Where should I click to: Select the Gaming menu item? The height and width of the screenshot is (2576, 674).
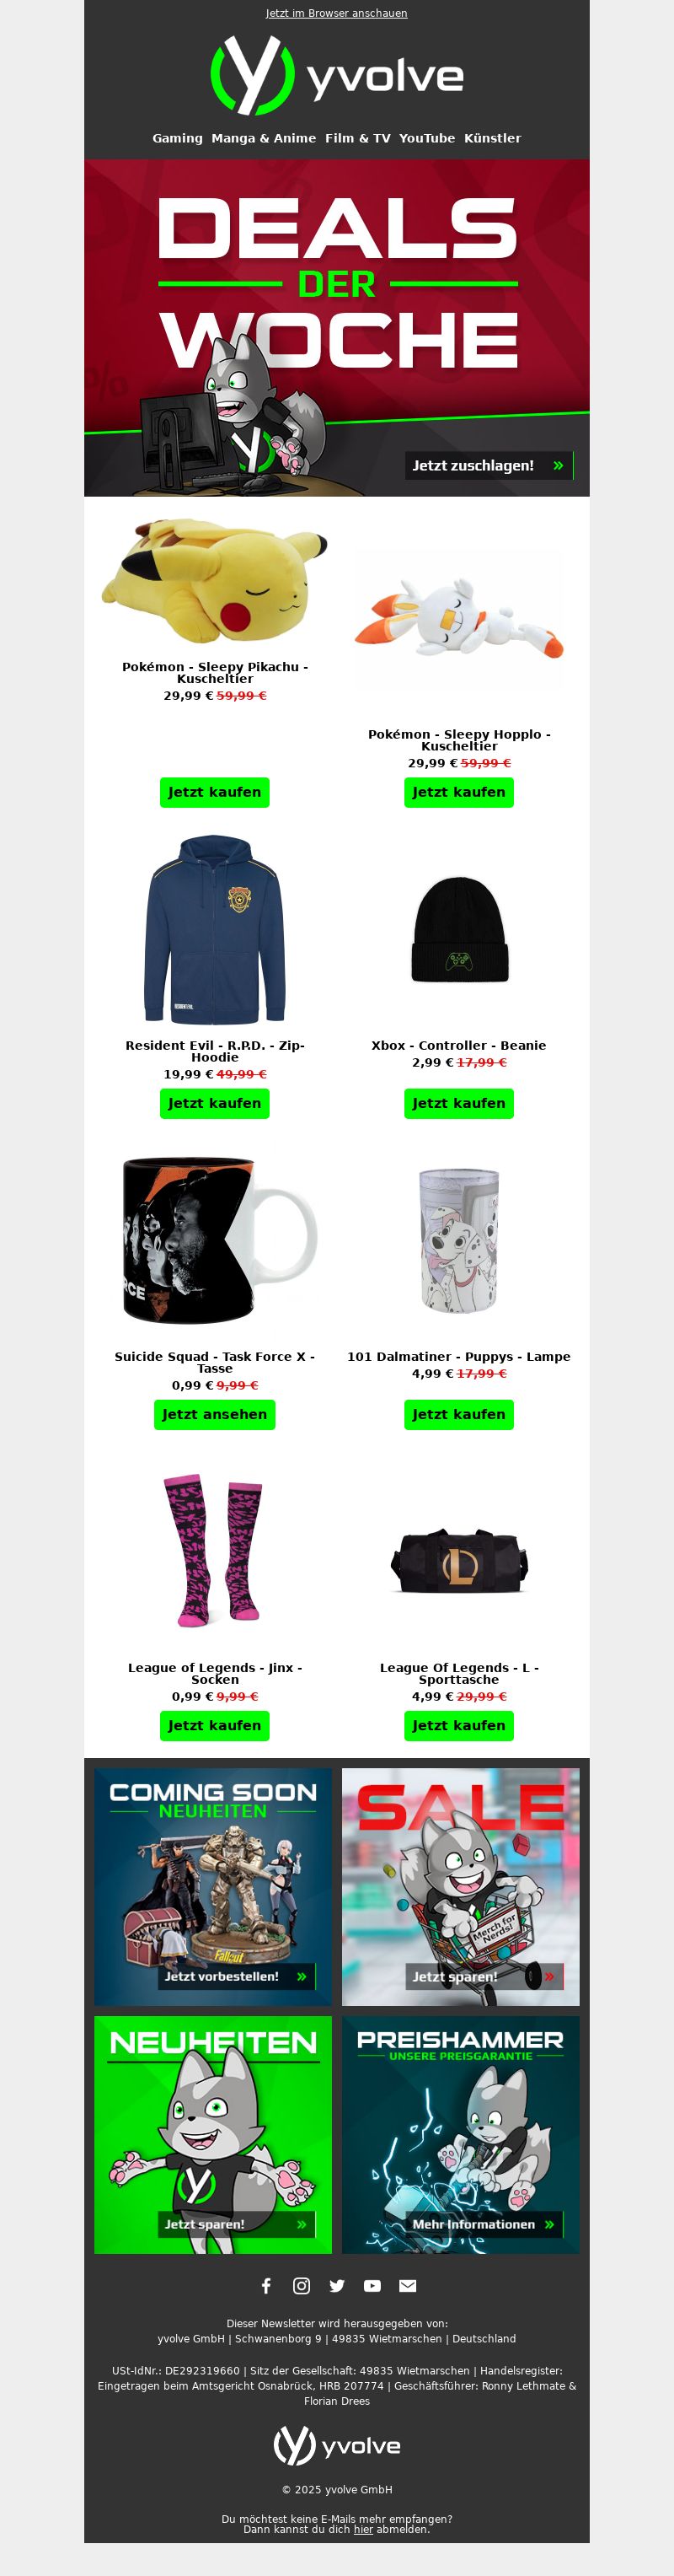pos(178,138)
